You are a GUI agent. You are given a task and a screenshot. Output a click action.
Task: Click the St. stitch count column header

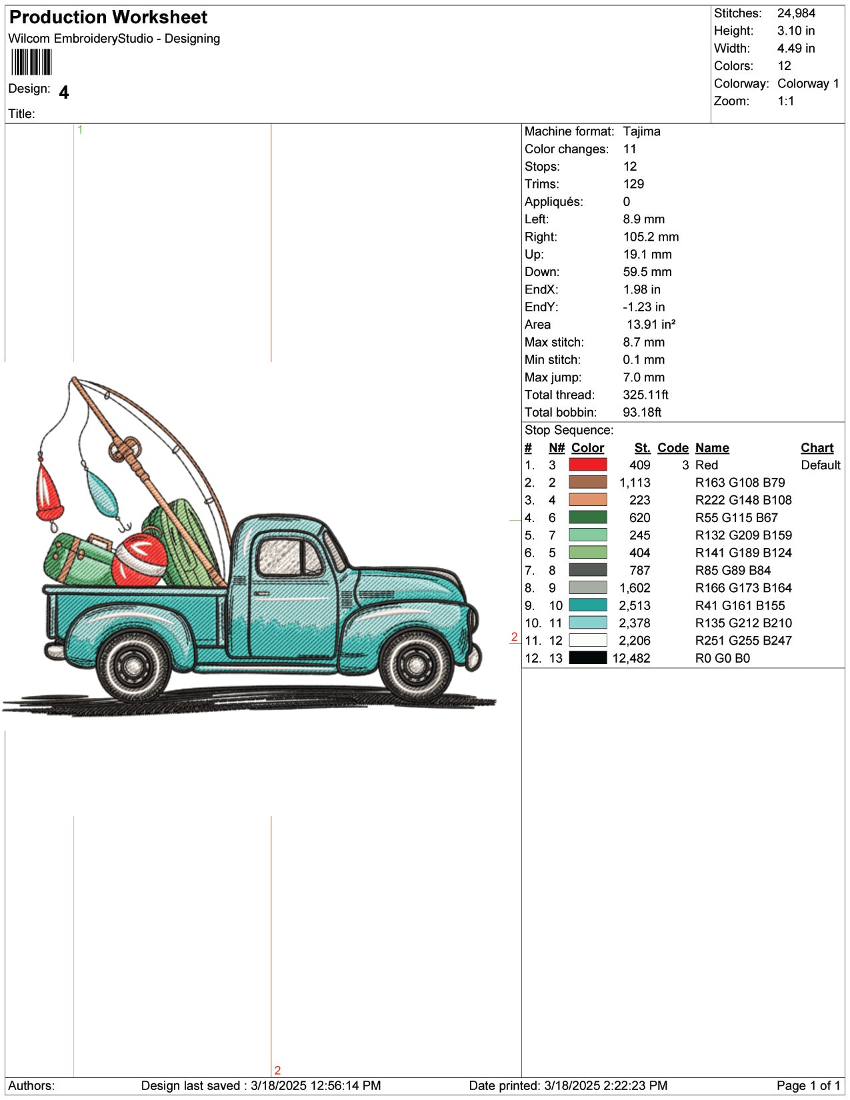[x=641, y=448]
